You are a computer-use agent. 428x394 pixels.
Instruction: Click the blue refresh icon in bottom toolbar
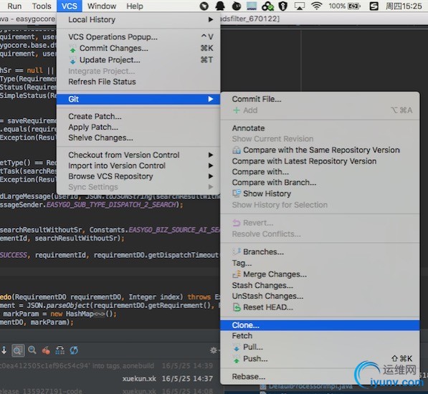(x=74, y=350)
